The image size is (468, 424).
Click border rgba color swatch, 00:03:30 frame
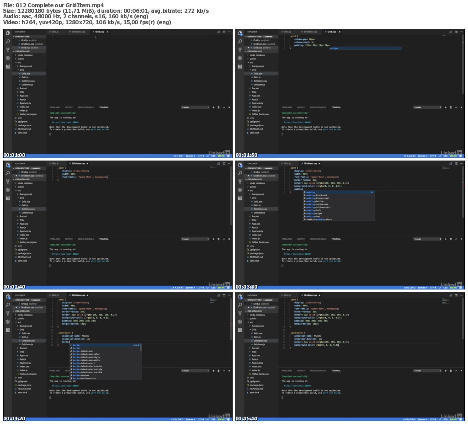point(318,183)
